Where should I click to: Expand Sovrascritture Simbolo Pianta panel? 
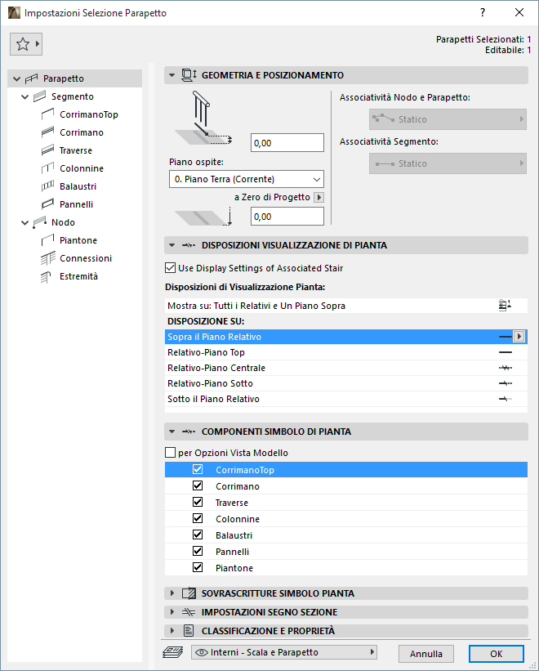coord(172,593)
